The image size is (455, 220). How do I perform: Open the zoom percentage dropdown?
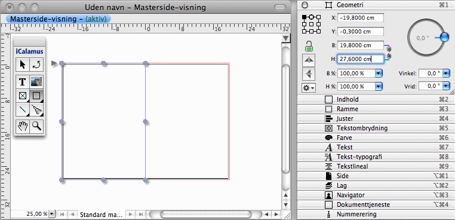pos(52,214)
